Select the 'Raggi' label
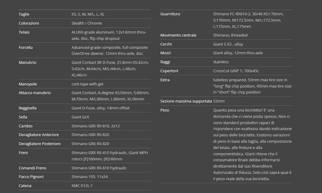 165,62
